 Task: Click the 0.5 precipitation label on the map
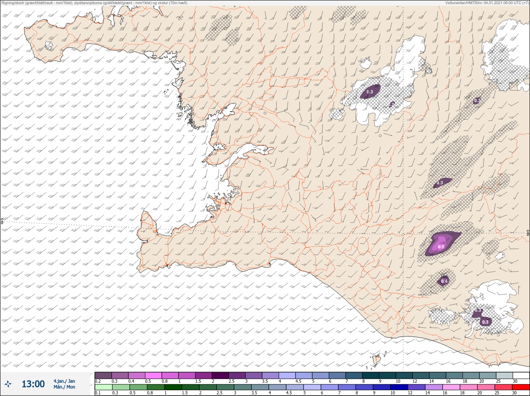[441, 247]
